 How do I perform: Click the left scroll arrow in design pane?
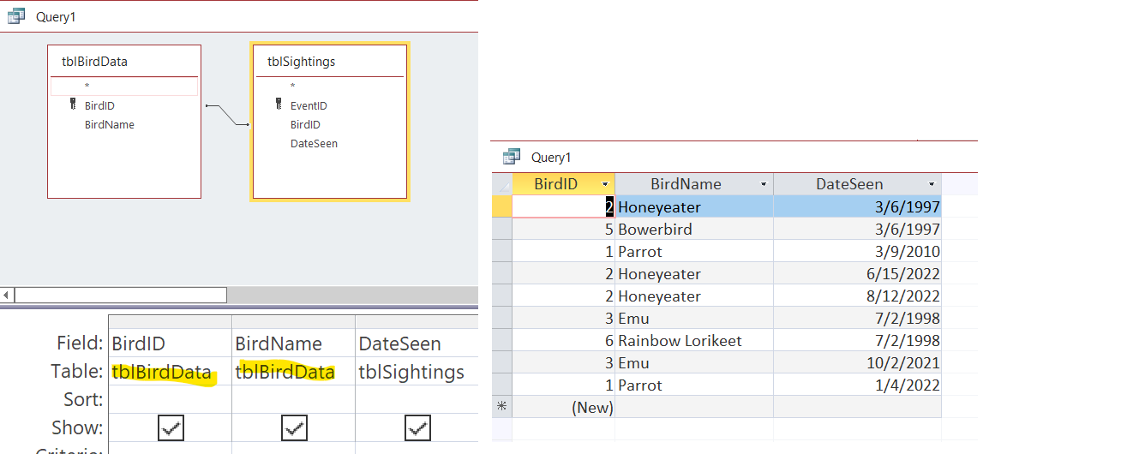(x=7, y=295)
